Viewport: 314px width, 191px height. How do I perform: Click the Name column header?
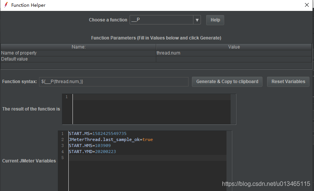pyautogui.click(x=78, y=47)
